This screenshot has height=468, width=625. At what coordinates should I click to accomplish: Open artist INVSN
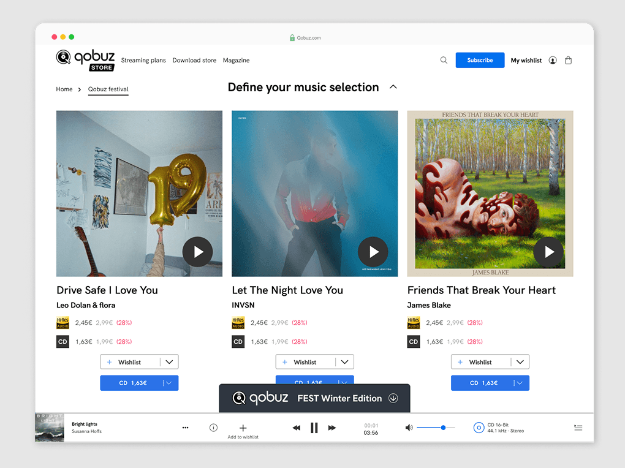[x=243, y=305]
